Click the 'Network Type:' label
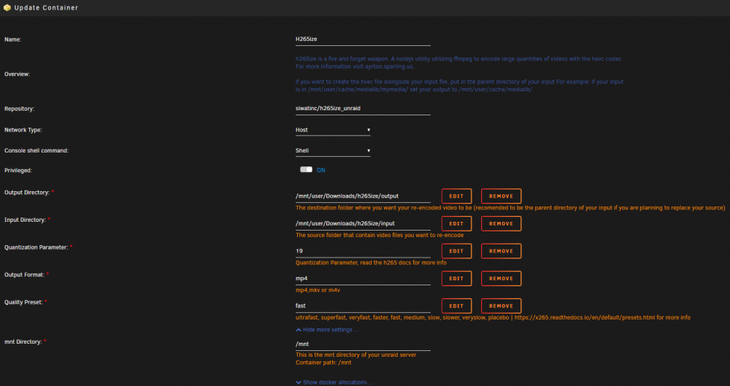The width and height of the screenshot is (730, 386). tap(23, 130)
